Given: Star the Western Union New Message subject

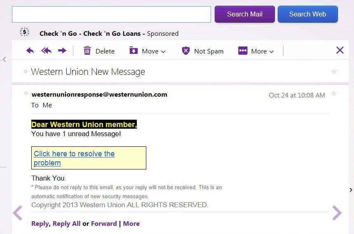Looking at the screenshot, I should click(334, 72).
